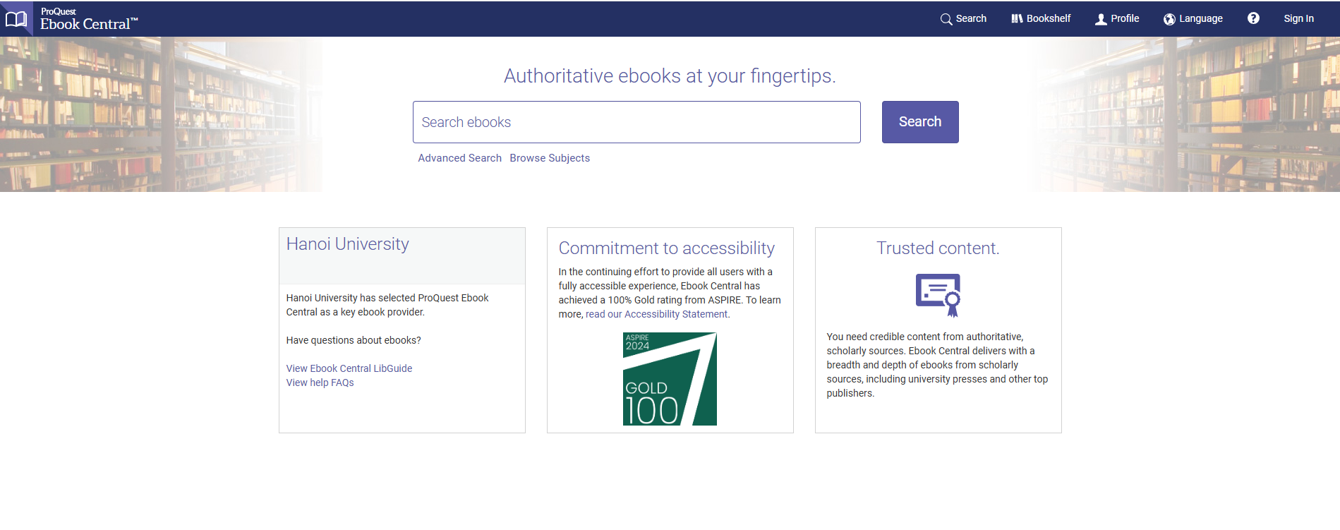
Task: Click the ASPIRE 2024 Gold 100 badge
Action: pos(670,379)
